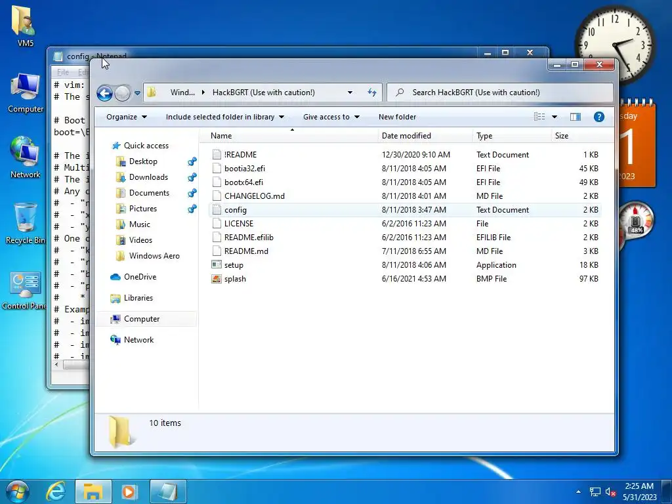This screenshot has width=672, height=504.
Task: Click the Network desktop icon
Action: click(x=26, y=157)
